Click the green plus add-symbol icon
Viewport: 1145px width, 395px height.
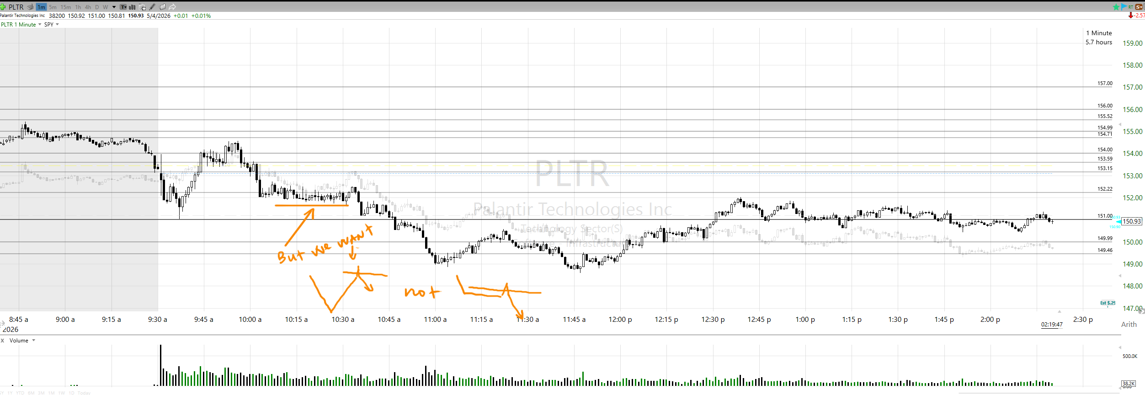tap(3, 7)
